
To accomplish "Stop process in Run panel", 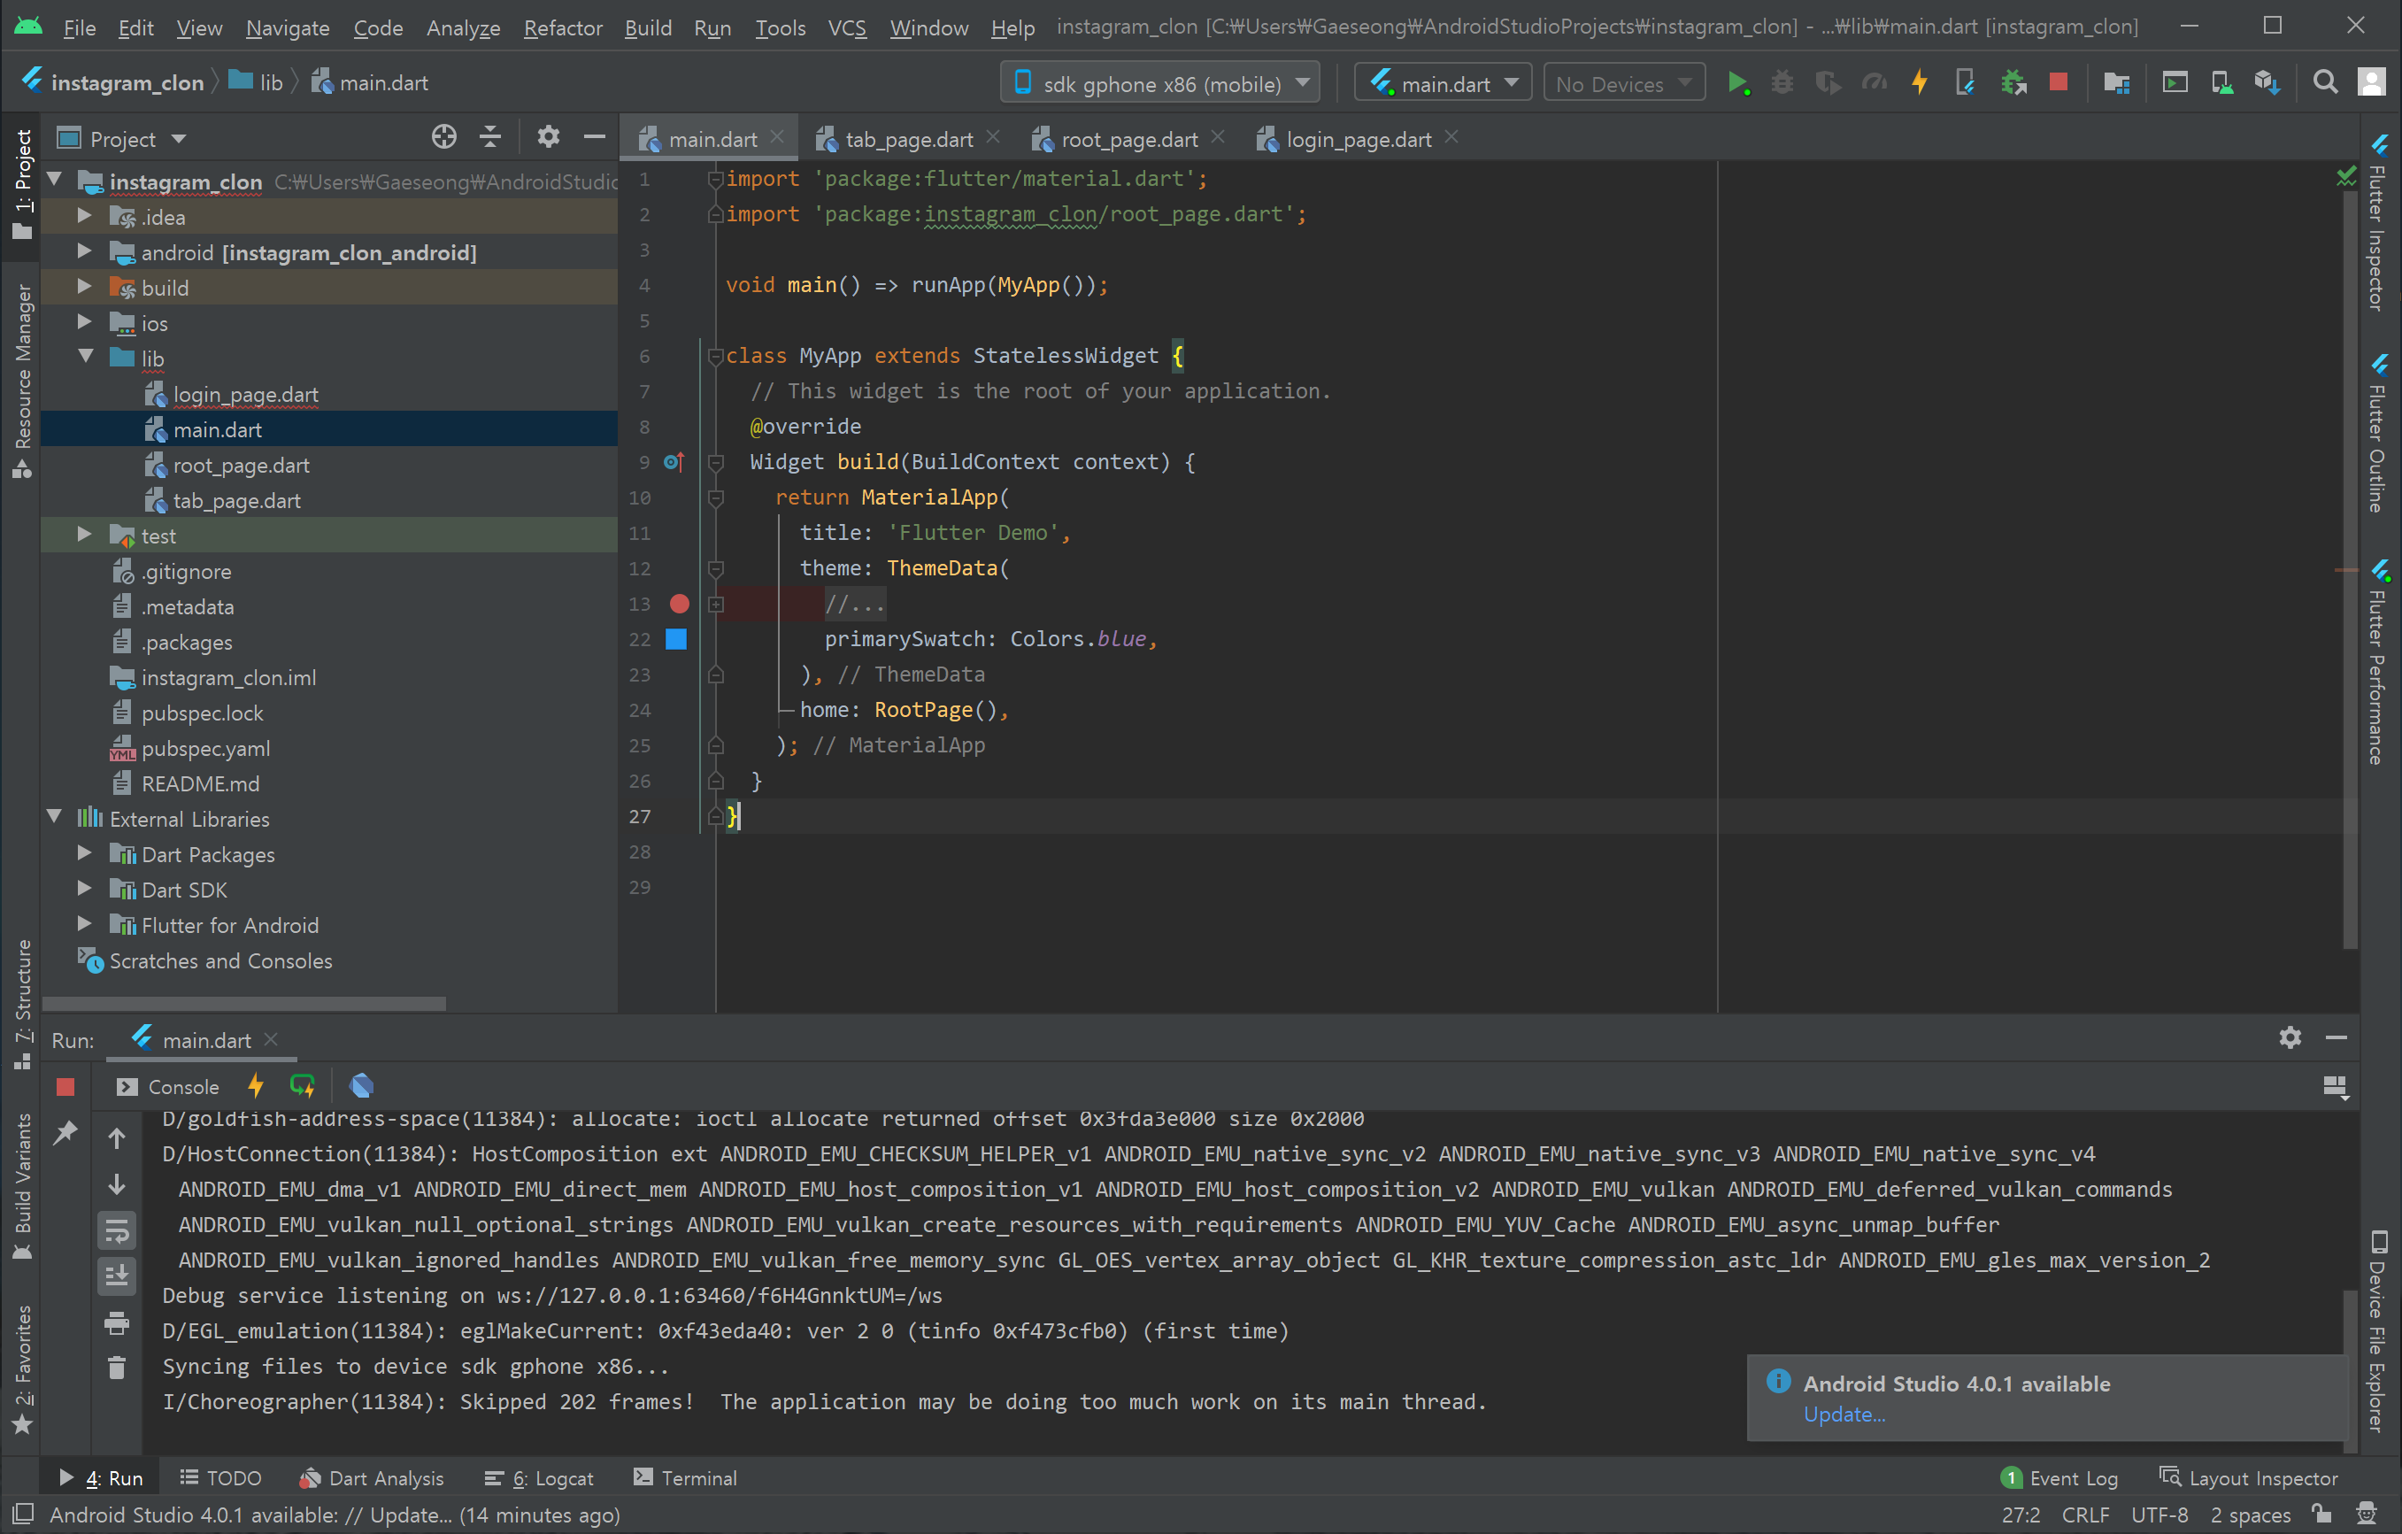I will click(65, 1087).
